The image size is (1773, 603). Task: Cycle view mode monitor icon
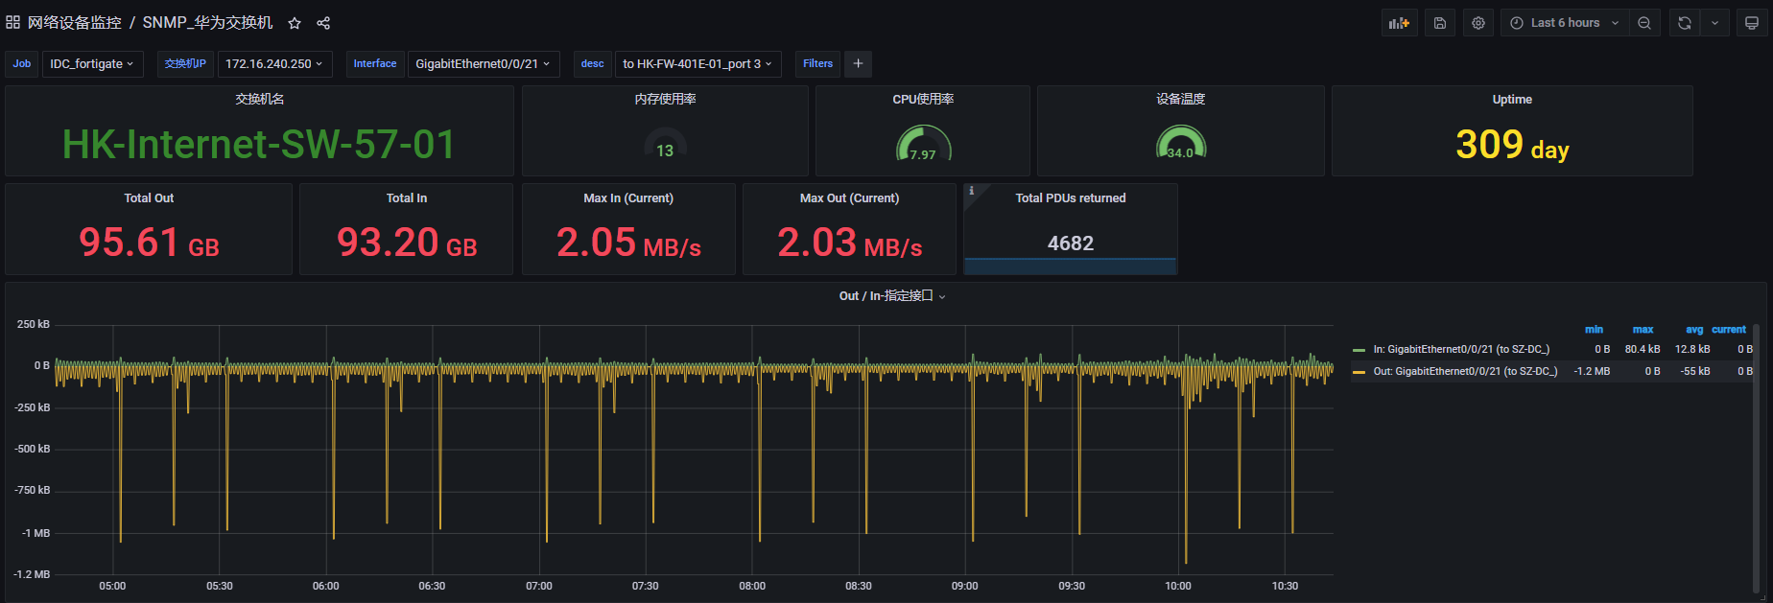(1752, 23)
